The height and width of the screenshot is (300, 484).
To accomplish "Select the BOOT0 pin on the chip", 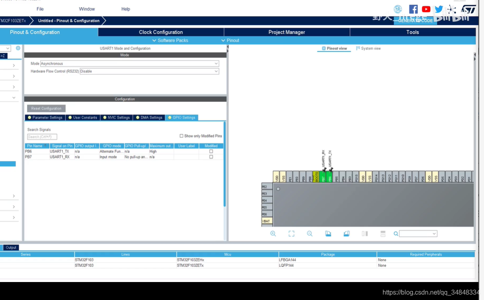I will [316, 177].
